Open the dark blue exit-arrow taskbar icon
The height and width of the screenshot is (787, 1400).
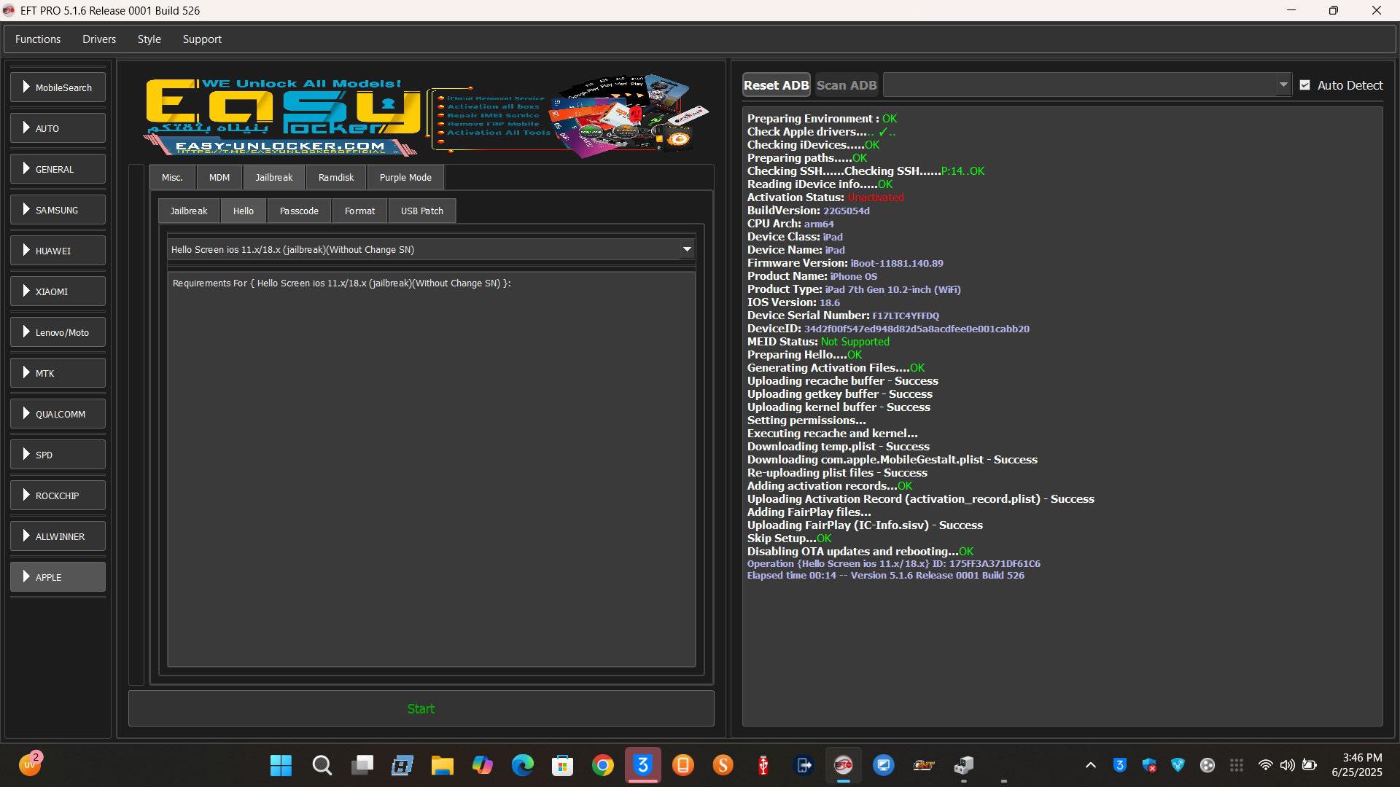pyautogui.click(x=804, y=765)
